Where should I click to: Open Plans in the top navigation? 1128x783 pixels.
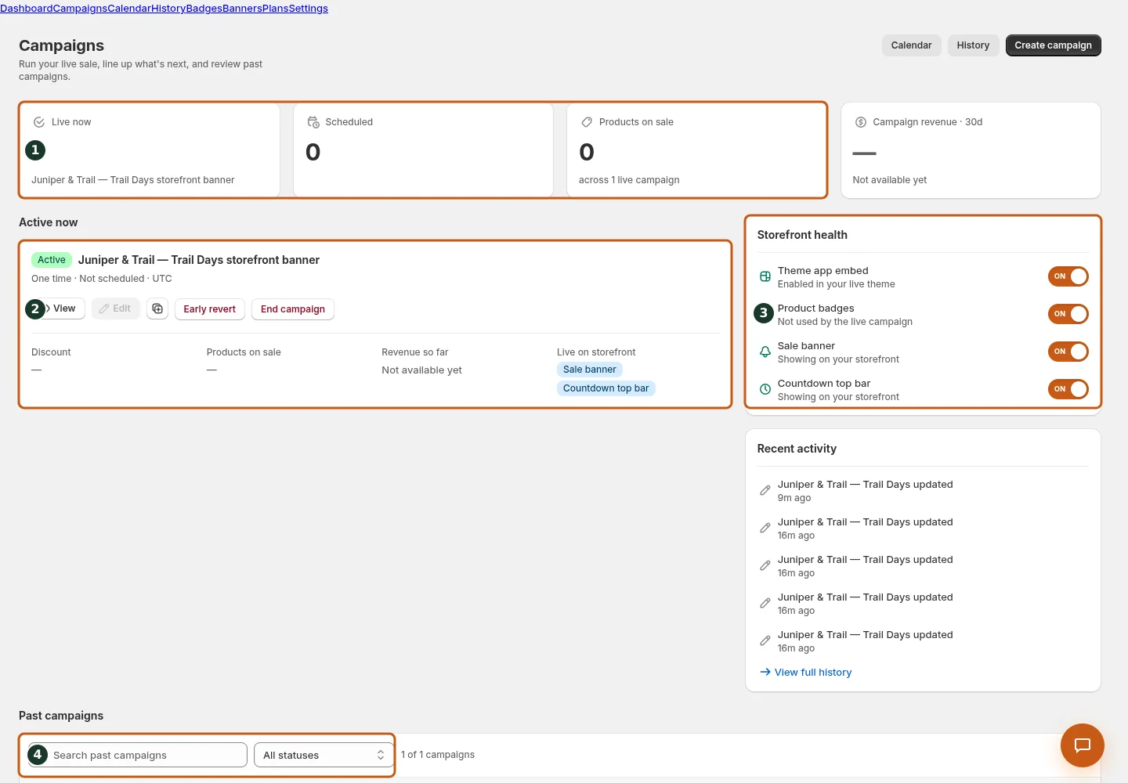[x=275, y=9]
